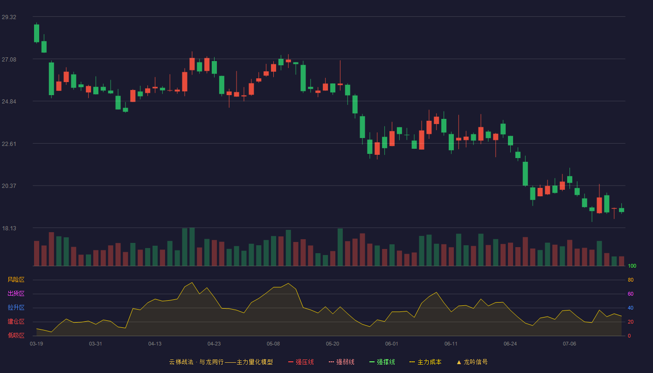Click the 03-19 date axis label
The height and width of the screenshot is (373, 653).
36,344
